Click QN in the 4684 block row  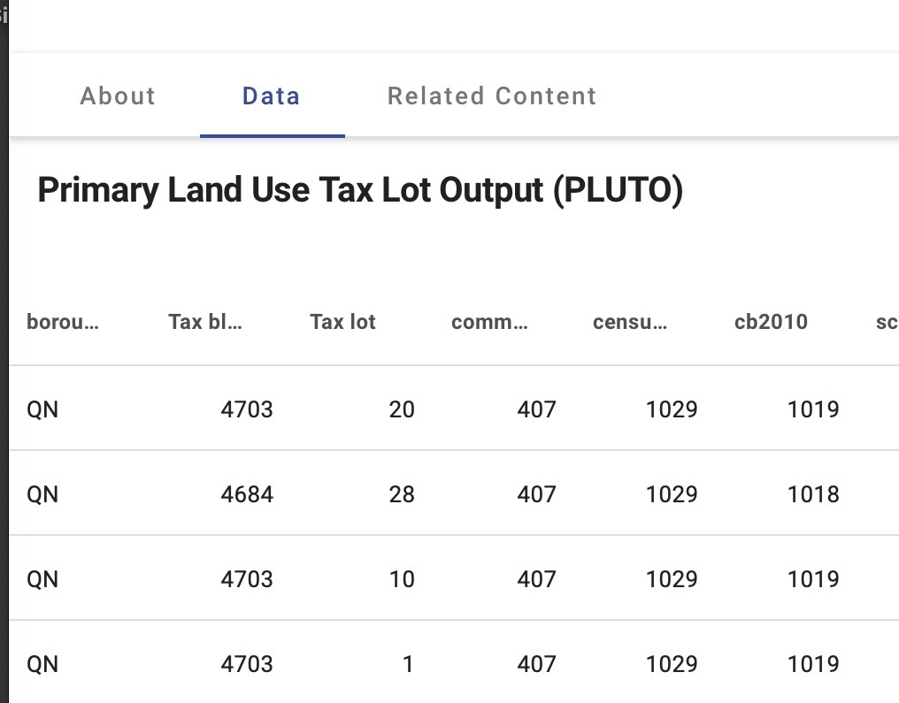[42, 494]
